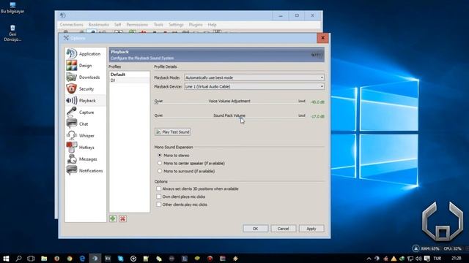Open Microsoft Edge from taskbar

coord(82,259)
